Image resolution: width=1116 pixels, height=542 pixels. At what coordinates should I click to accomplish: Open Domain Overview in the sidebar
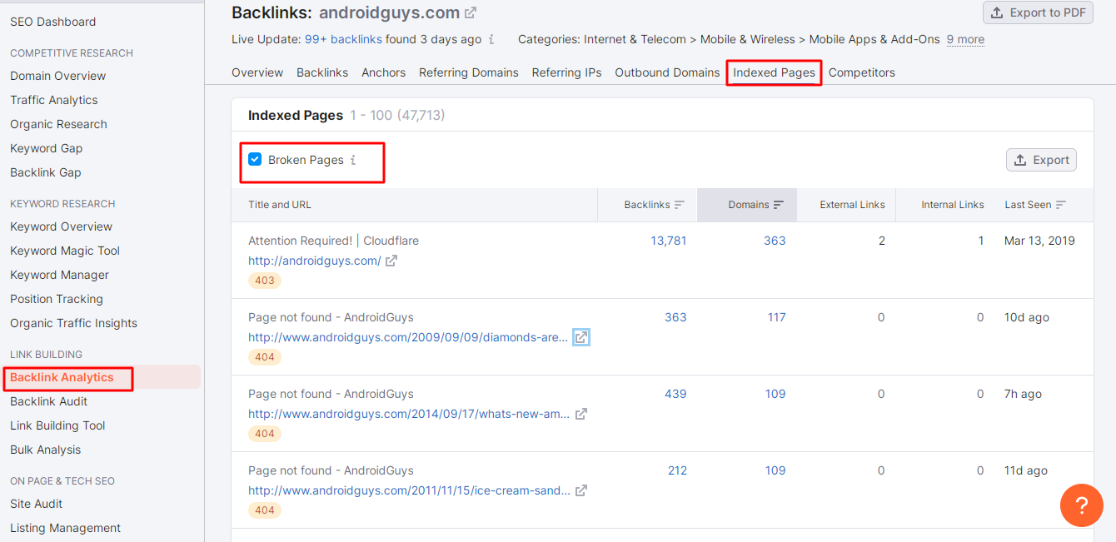57,76
